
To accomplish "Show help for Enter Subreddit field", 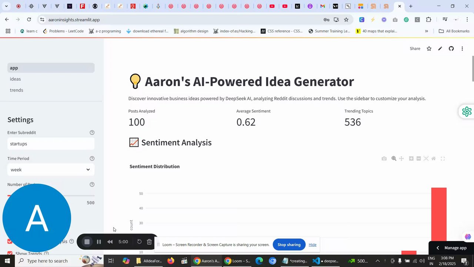I will (92, 132).
